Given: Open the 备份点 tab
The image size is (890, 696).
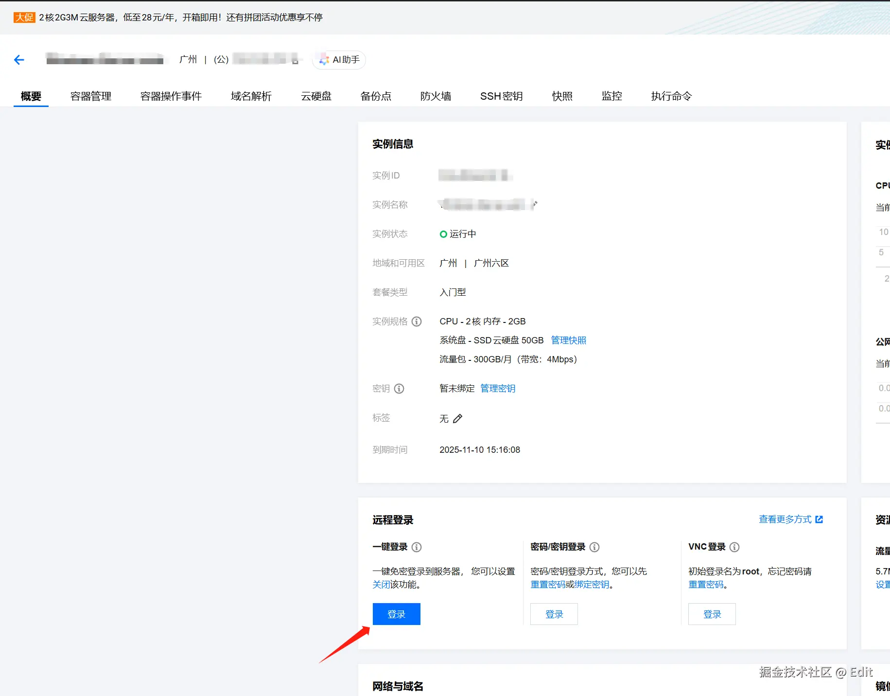Looking at the screenshot, I should tap(376, 96).
